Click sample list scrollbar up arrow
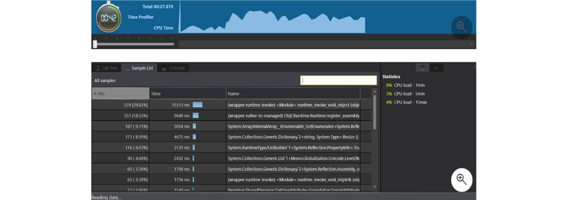 coord(374,91)
